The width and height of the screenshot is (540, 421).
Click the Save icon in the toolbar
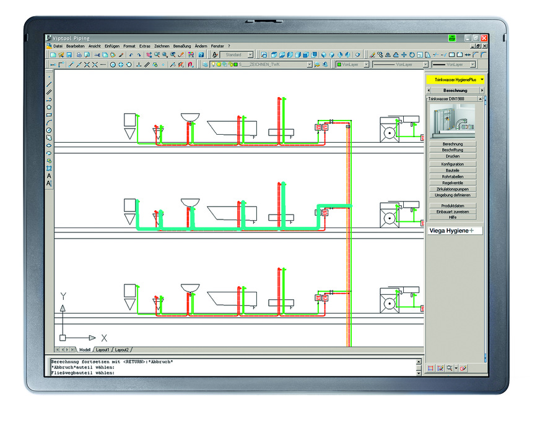[68, 55]
